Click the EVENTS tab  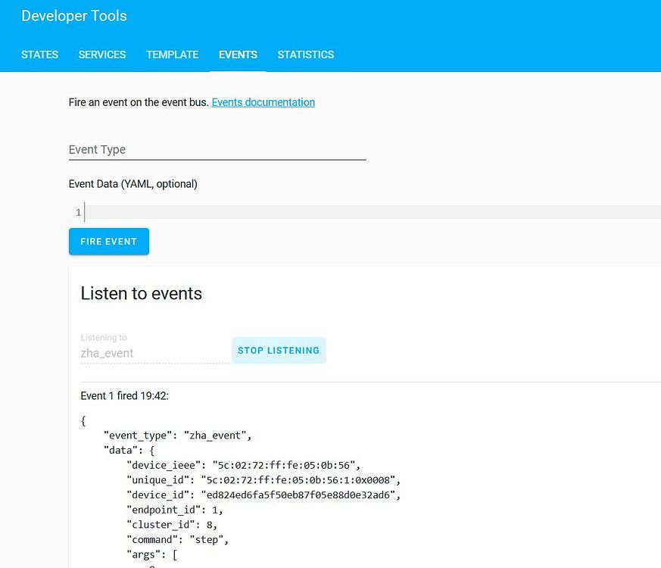238,55
